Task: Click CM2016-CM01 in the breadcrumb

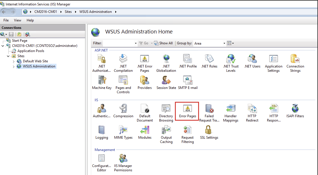Action: click(46, 12)
